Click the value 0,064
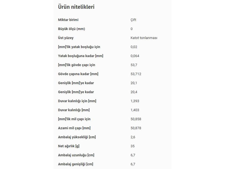The width and height of the screenshot is (225, 169). [x=135, y=56]
